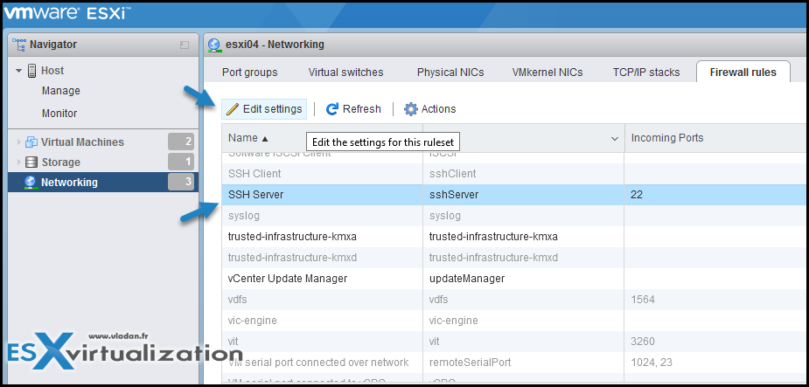Screen dimensions: 809x387
Task: Click the Refresh arrow icon
Action: click(333, 109)
